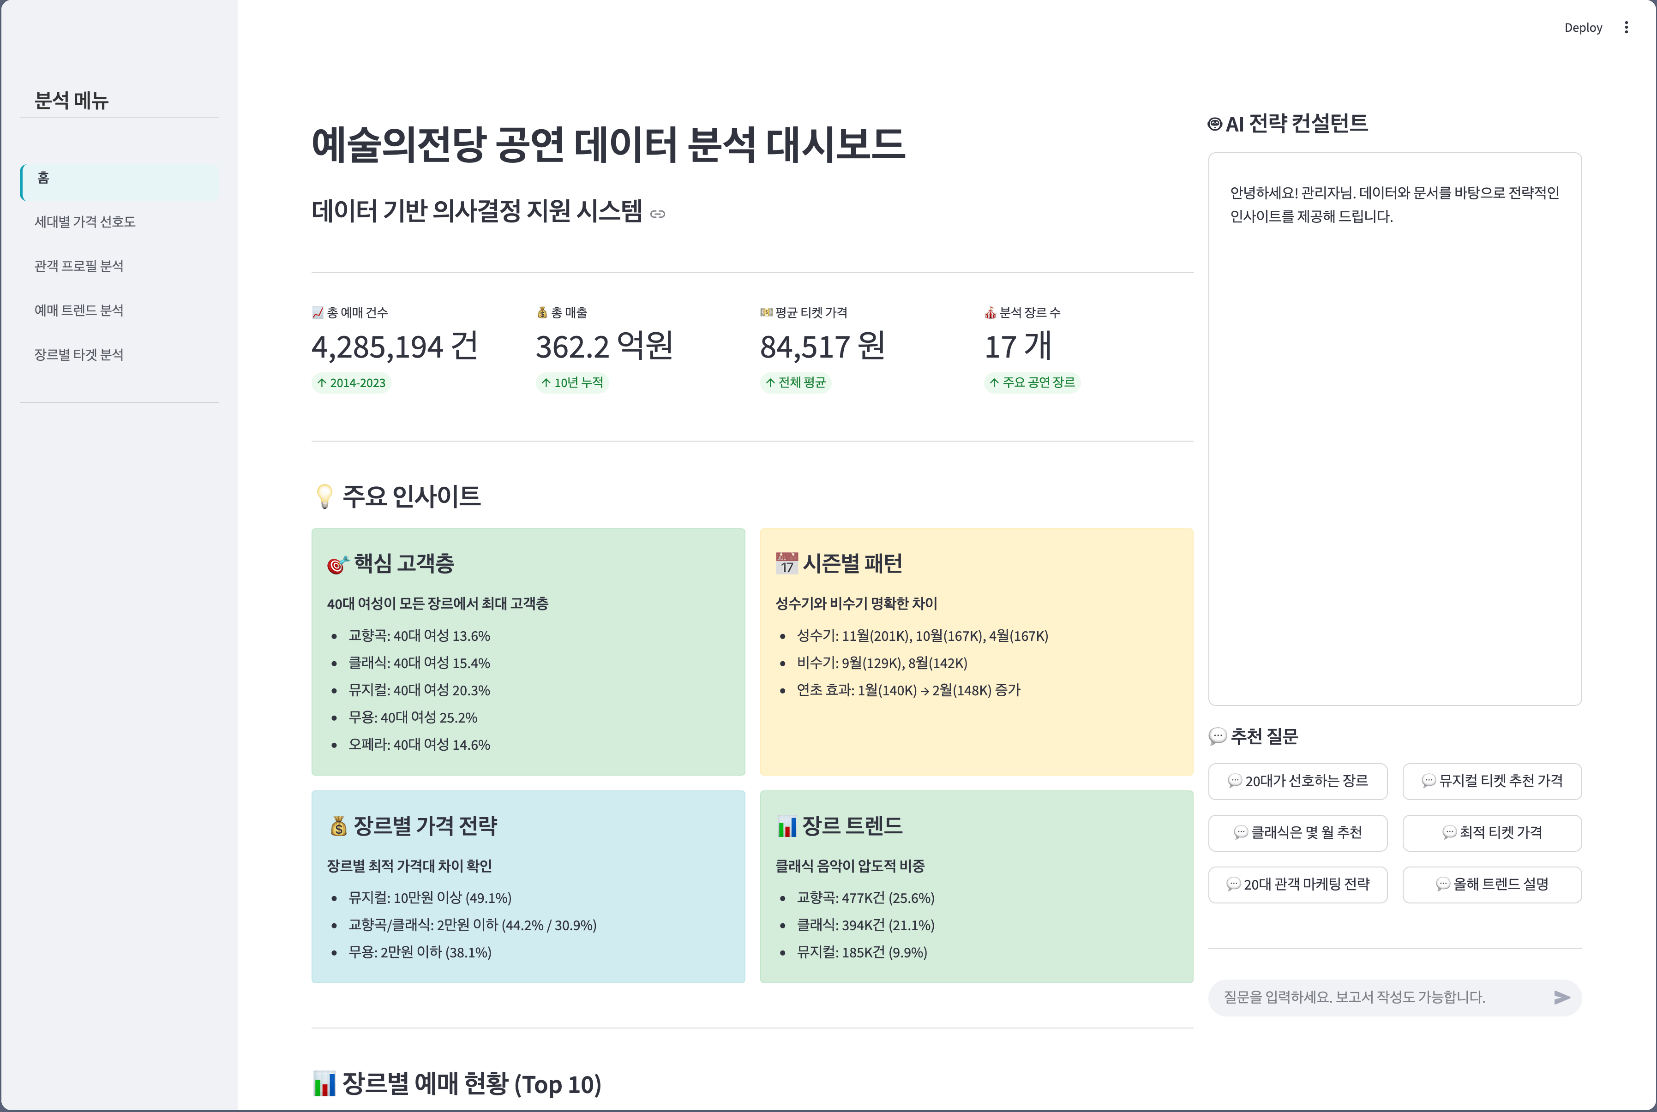
Task: Click the money bag icon in 장르별 가격 전략 card
Action: (x=338, y=826)
